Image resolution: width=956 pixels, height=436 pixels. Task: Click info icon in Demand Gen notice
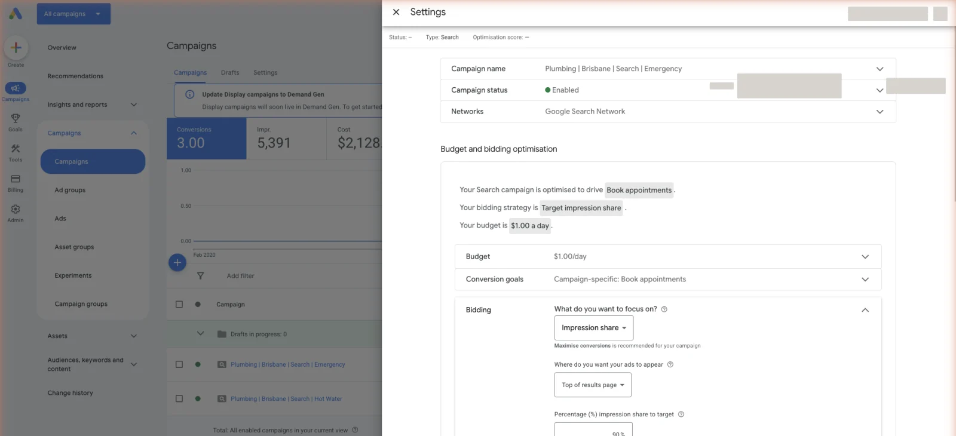click(190, 94)
